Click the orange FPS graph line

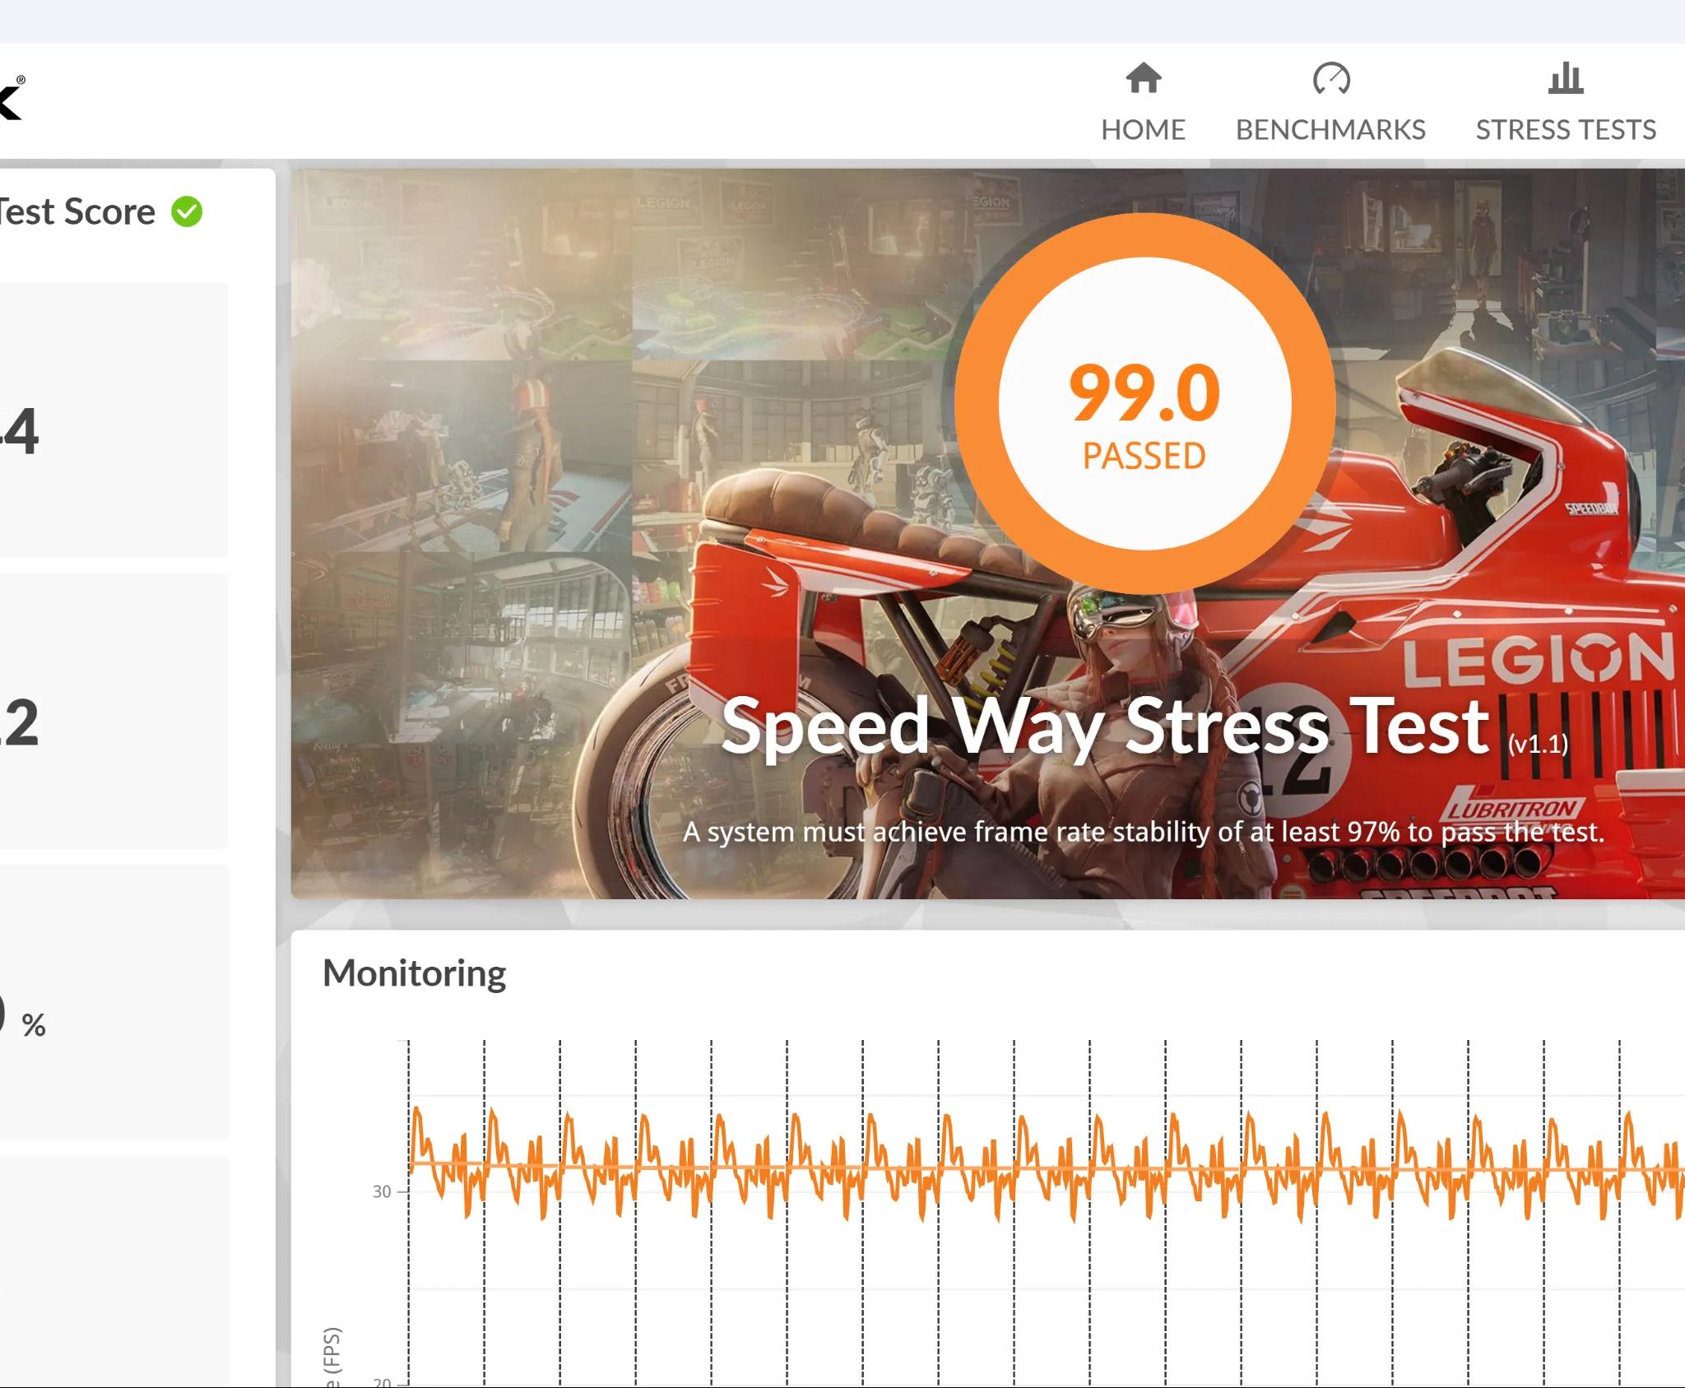pos(1045,1165)
